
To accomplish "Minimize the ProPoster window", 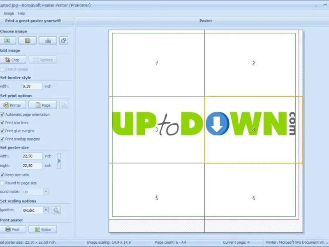I will click(316, 6).
